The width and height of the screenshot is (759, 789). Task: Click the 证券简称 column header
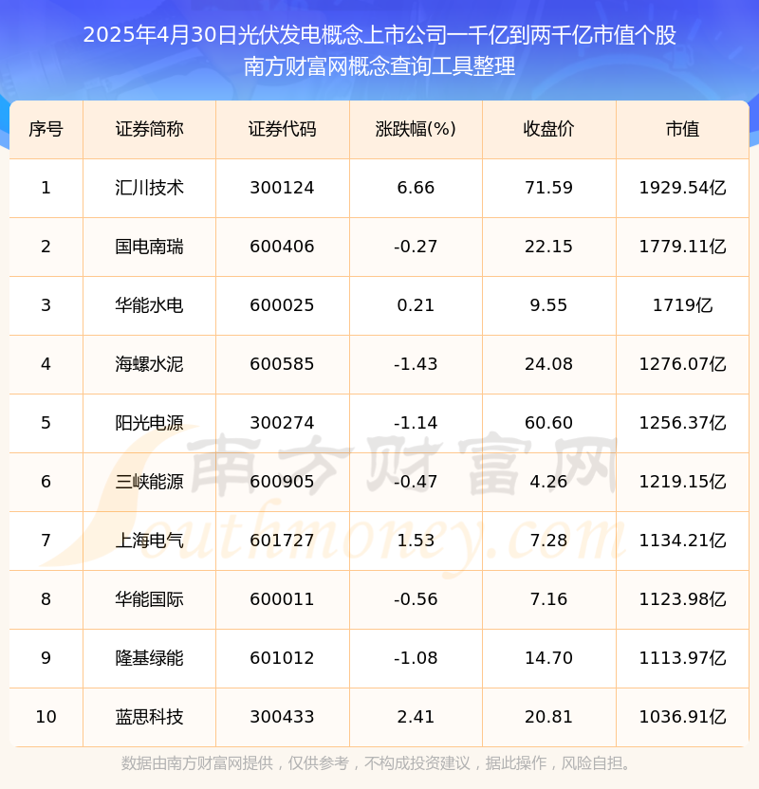(x=149, y=129)
